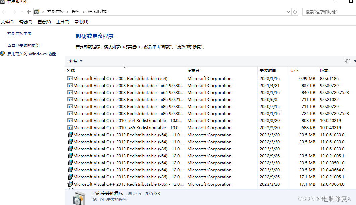Select icon of C++ 2012 (x86) Redistributable
The height and width of the screenshot is (205, 356).
pyautogui.click(x=70, y=149)
